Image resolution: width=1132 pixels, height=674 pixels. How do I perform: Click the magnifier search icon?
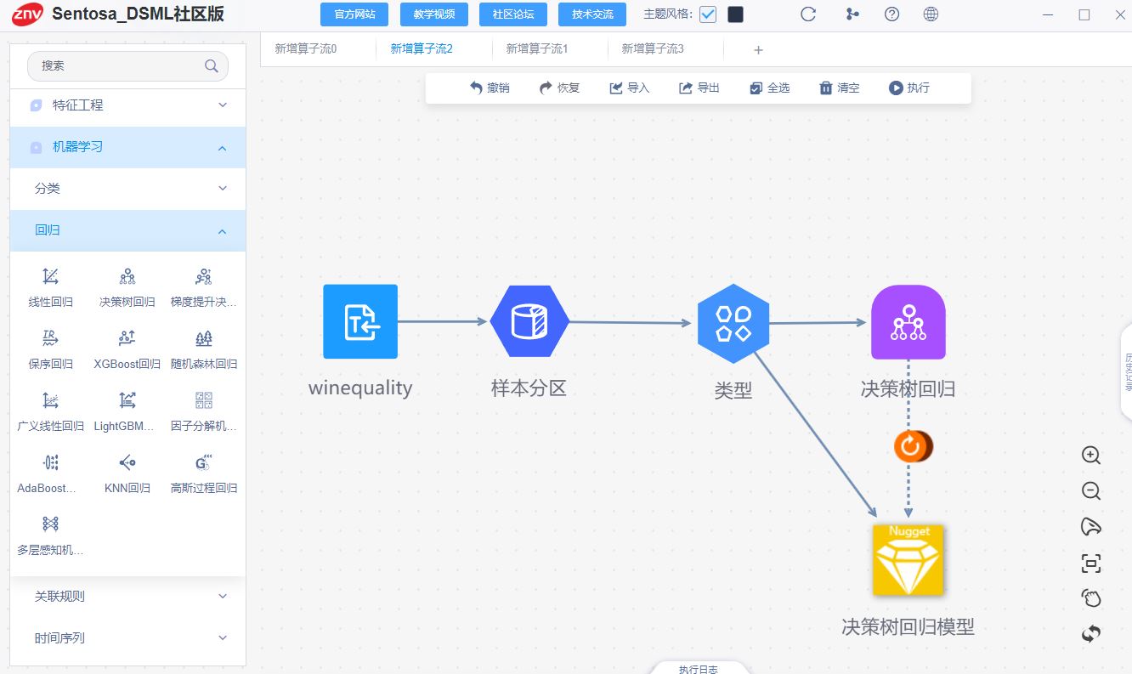212,65
